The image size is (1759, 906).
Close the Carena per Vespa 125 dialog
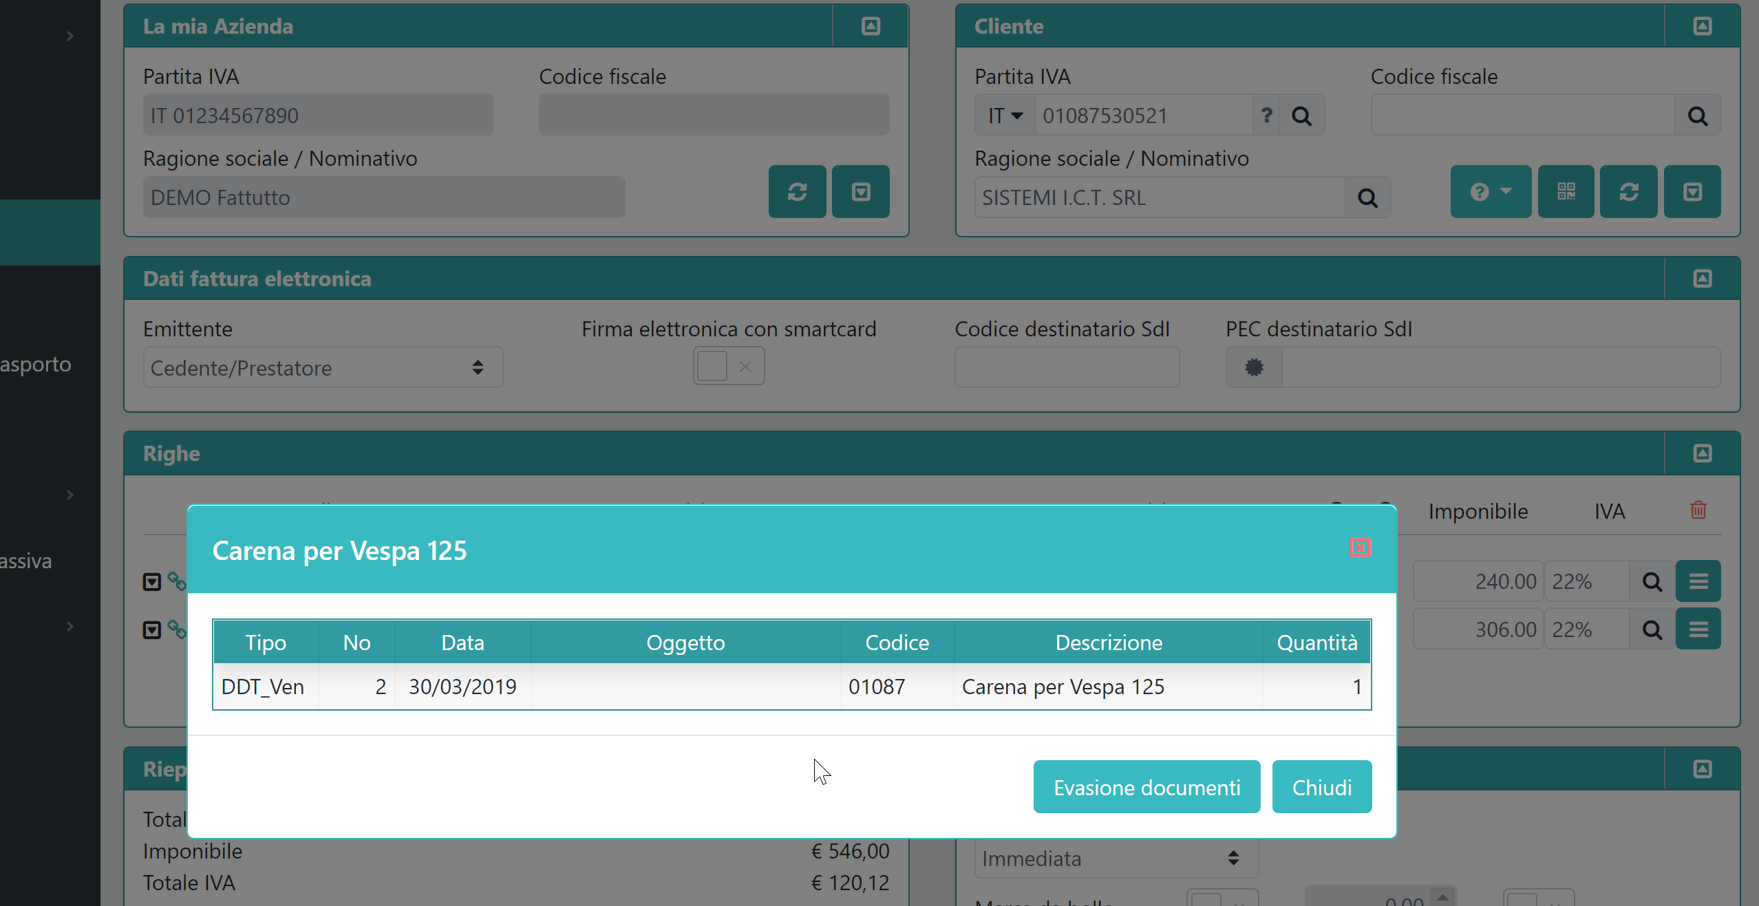1360,548
